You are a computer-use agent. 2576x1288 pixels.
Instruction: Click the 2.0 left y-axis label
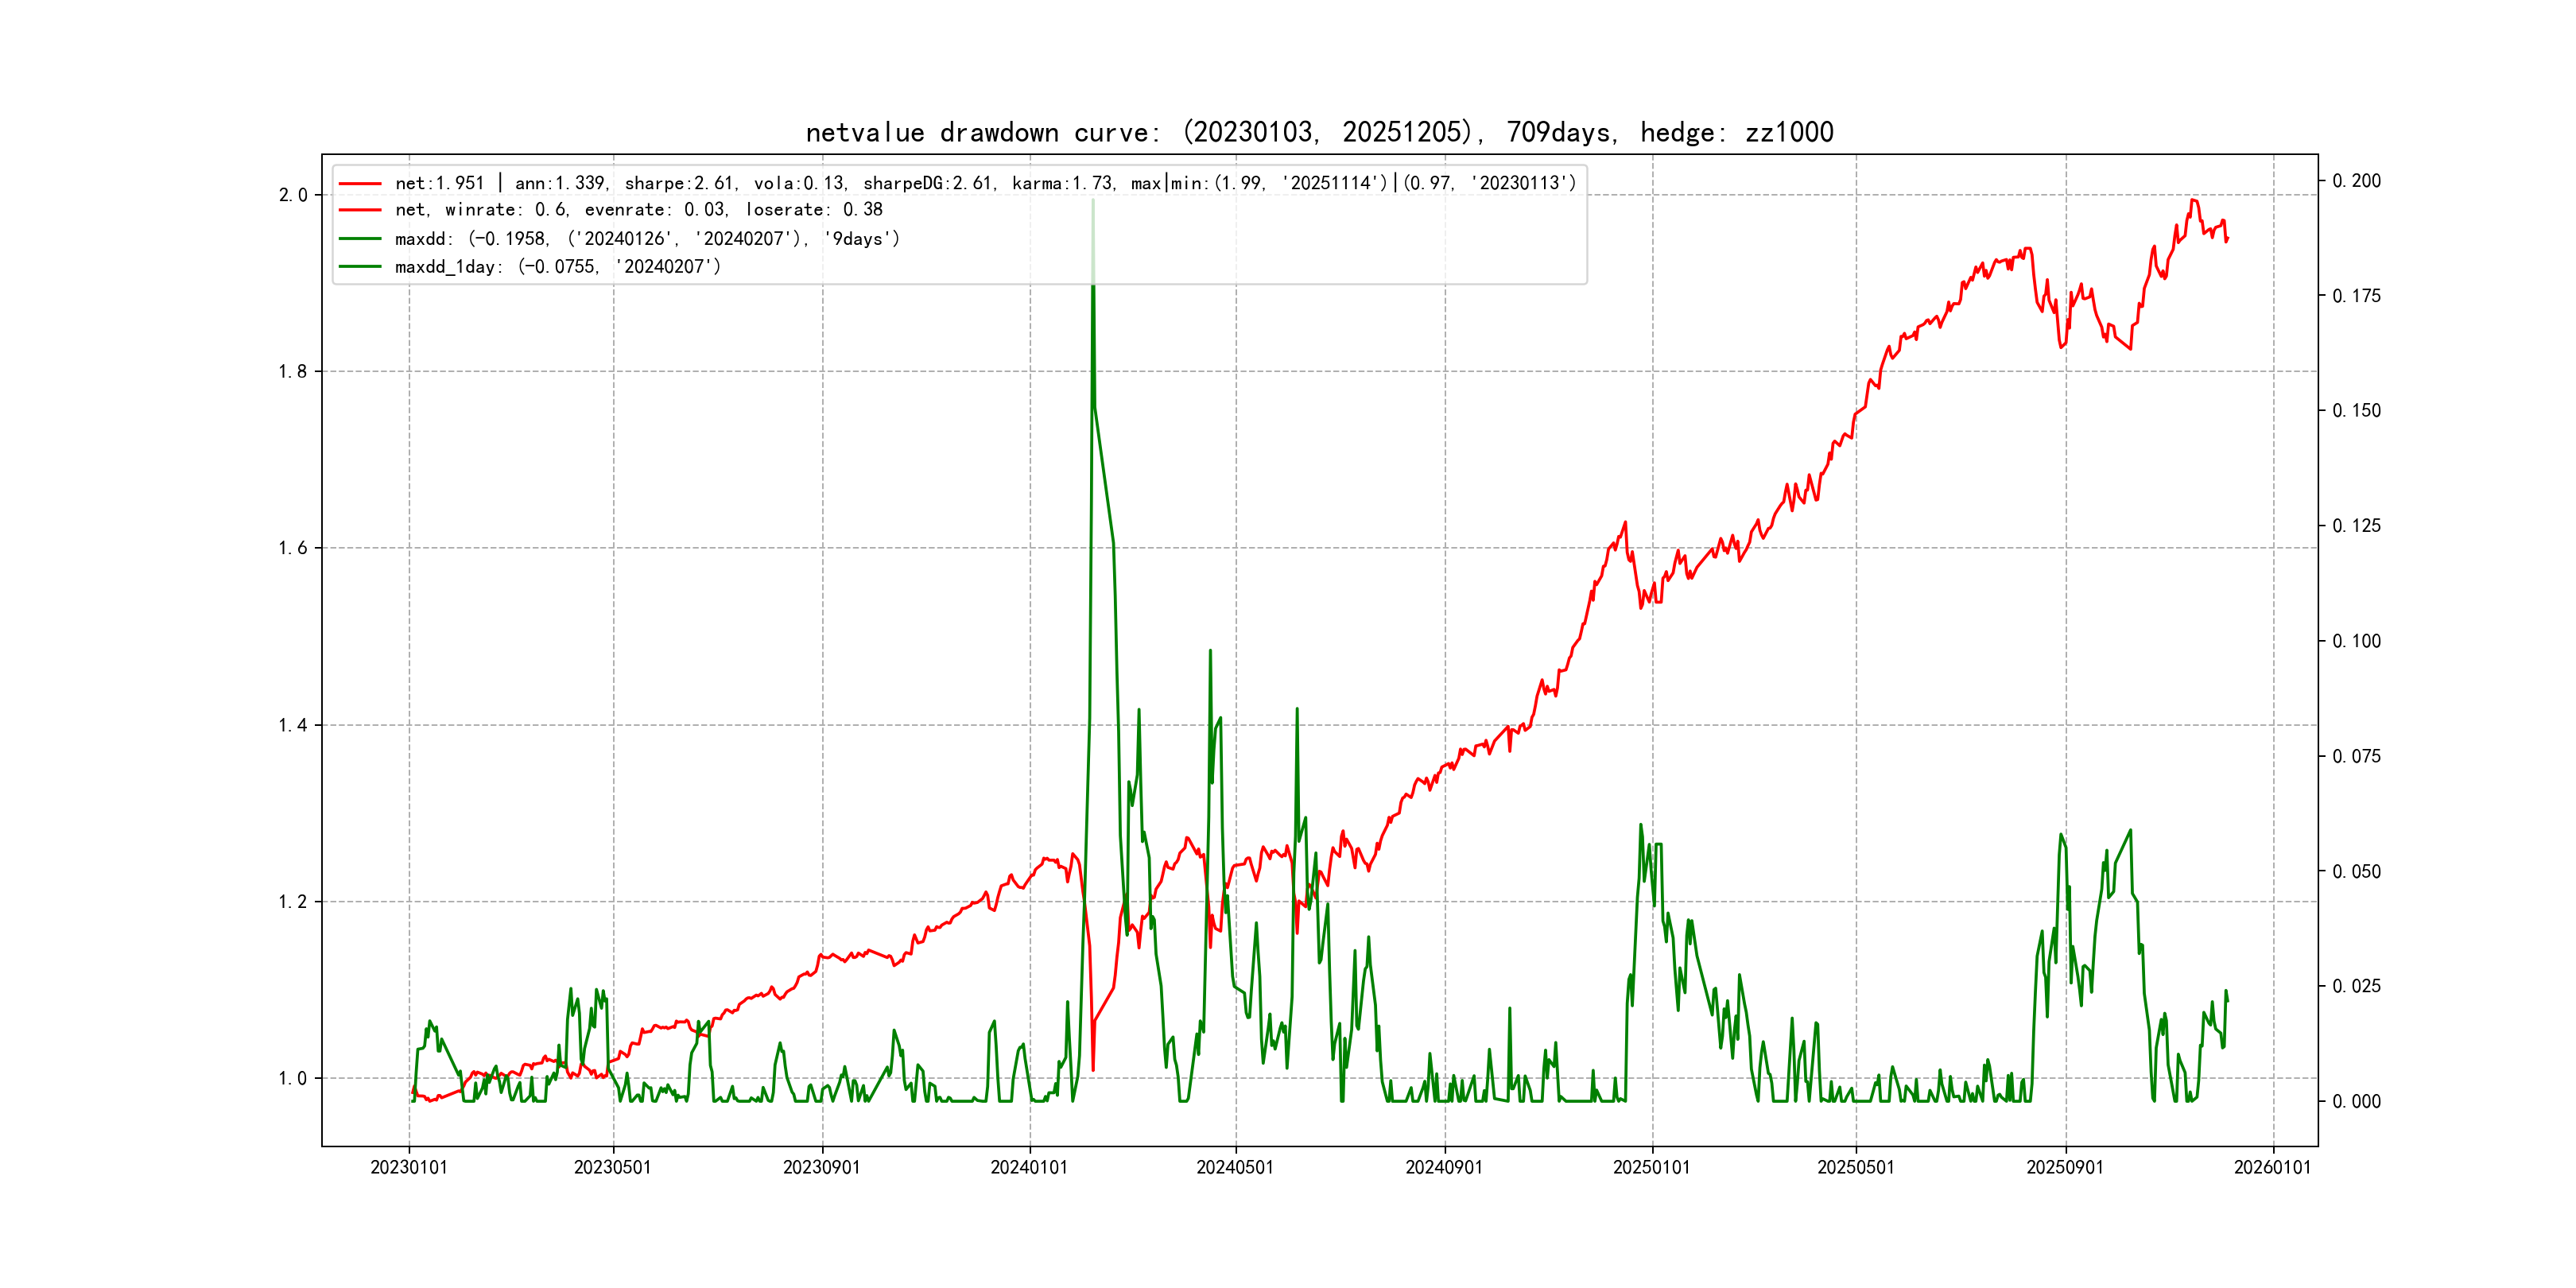(293, 195)
